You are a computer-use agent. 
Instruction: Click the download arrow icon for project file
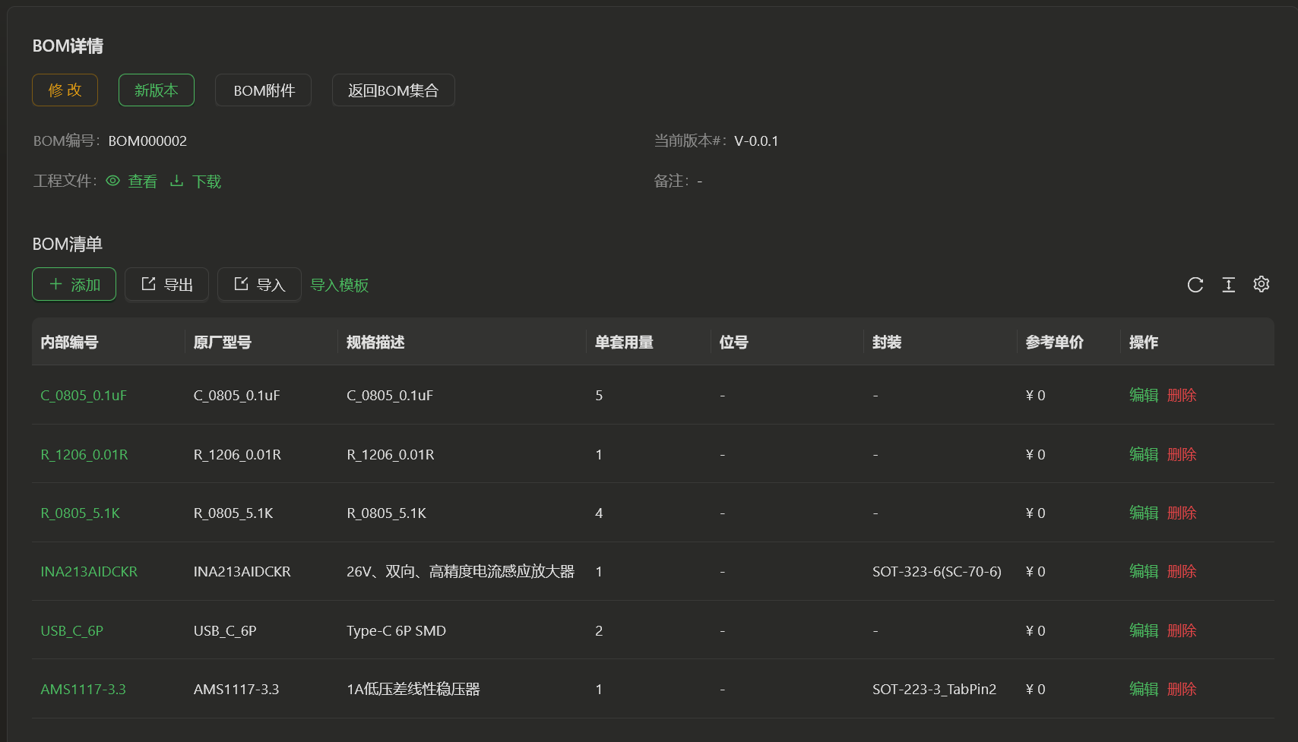[176, 181]
